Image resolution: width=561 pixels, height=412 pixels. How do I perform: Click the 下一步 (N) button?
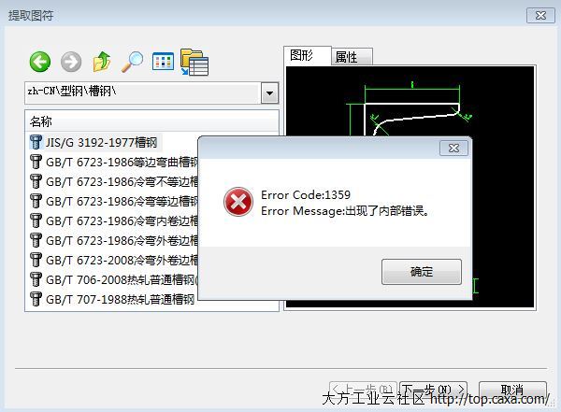tap(433, 389)
